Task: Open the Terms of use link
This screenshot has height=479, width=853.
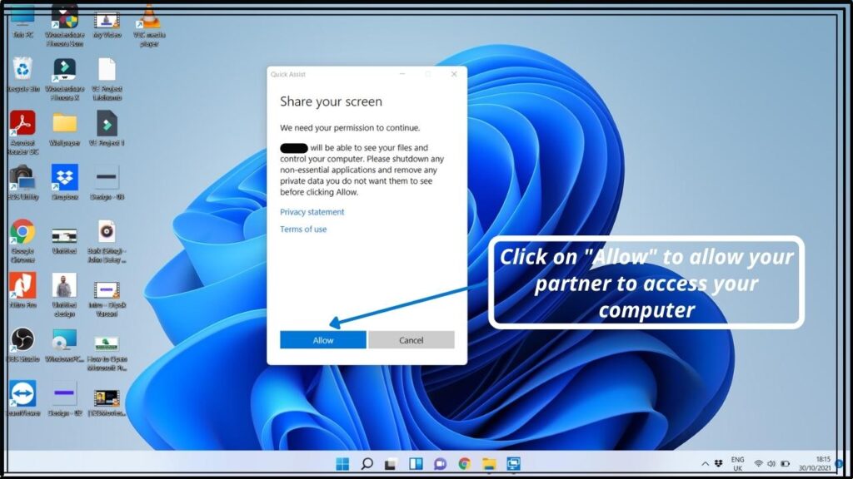Action: click(303, 230)
